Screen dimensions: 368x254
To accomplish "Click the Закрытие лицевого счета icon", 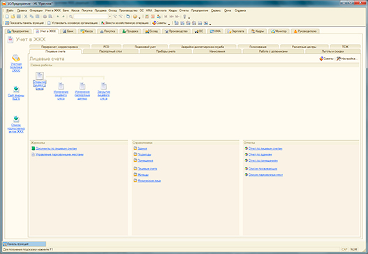I will click(x=103, y=86).
